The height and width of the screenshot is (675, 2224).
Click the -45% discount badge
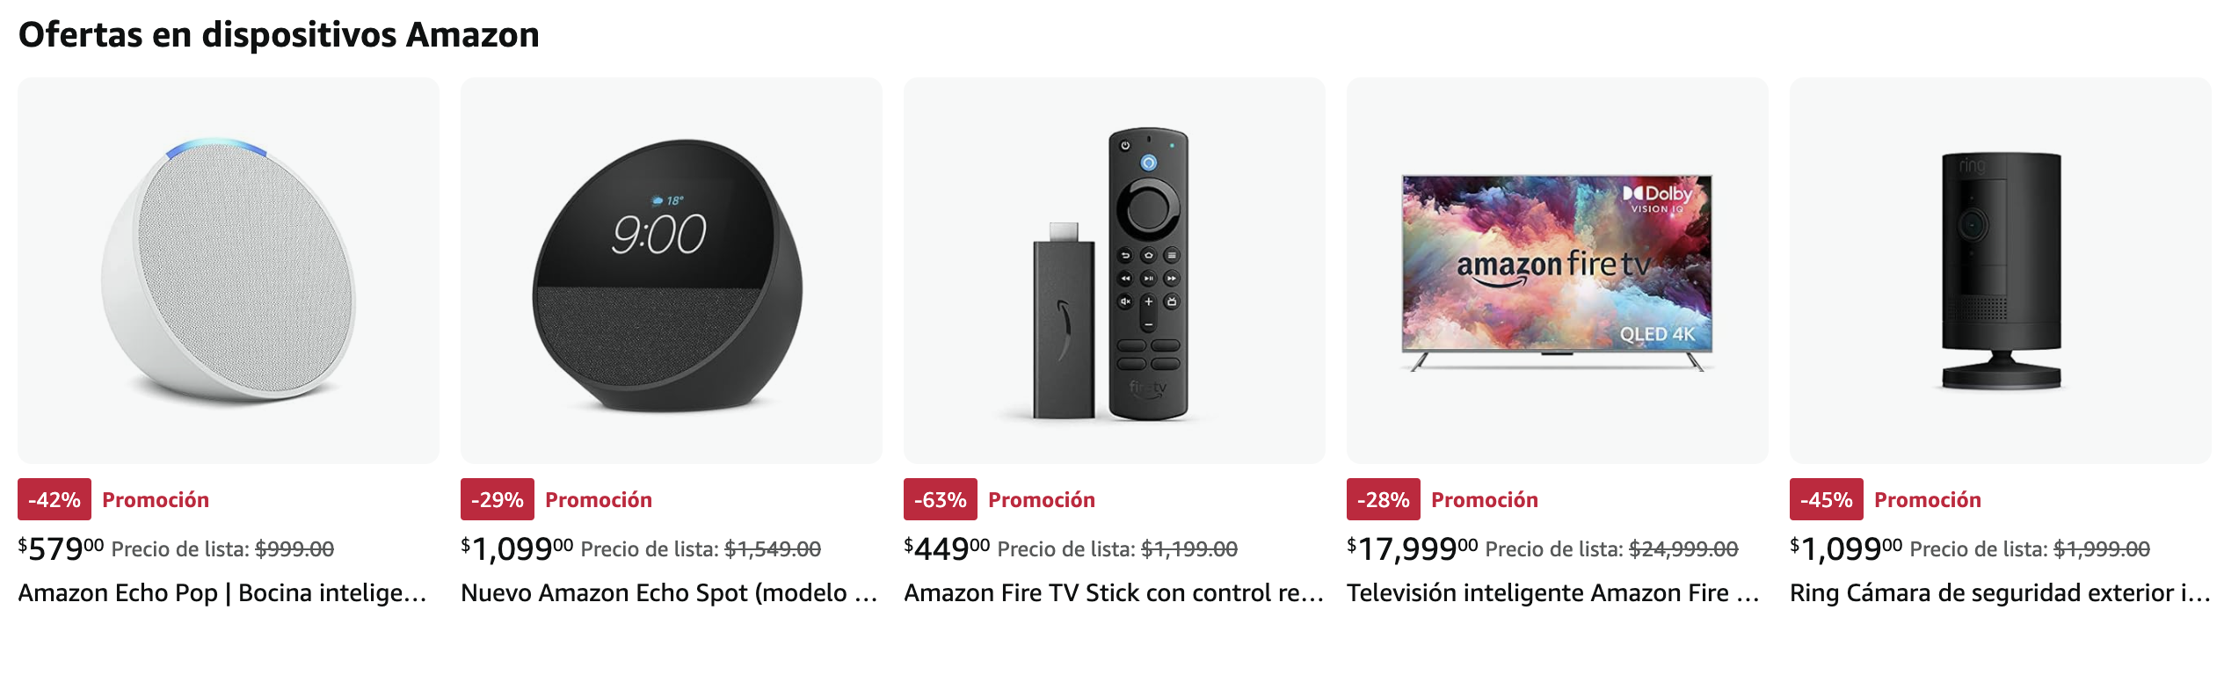pyautogui.click(x=1827, y=499)
